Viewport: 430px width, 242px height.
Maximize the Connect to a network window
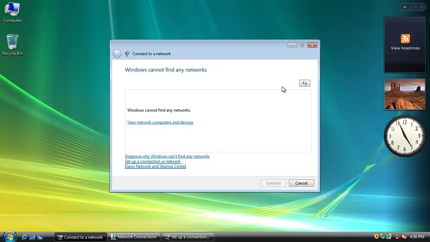[x=302, y=45]
